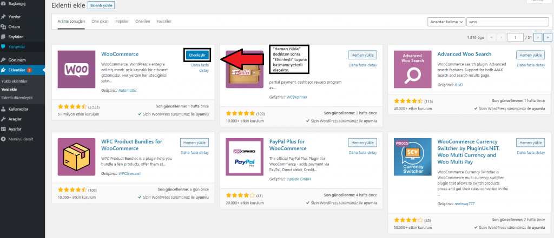Open Ayarlar menu
The image size is (554, 238).
(x=15, y=129)
